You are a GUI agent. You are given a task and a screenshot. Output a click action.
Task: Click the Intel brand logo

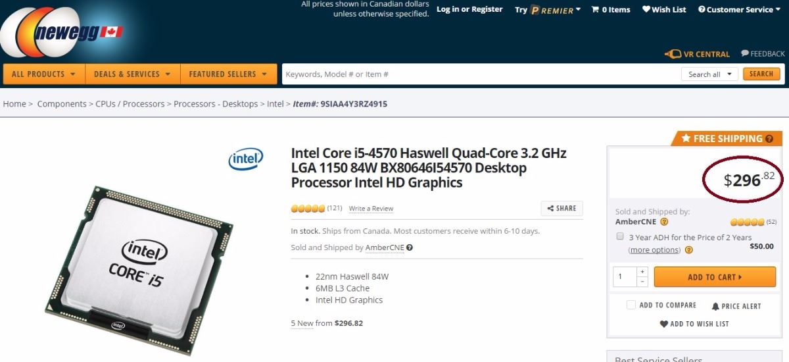(246, 159)
